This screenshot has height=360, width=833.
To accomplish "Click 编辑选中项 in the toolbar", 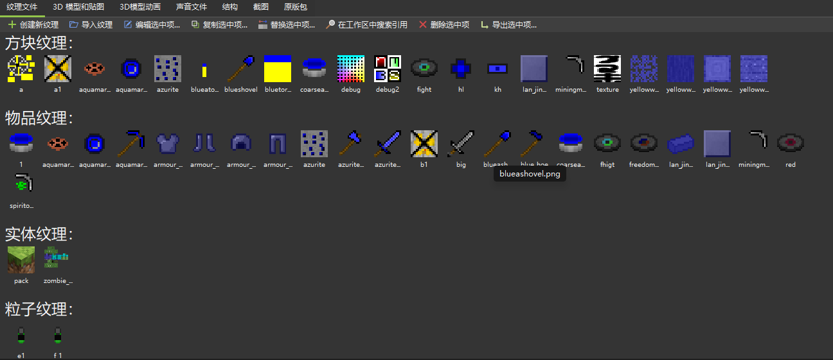I will [x=152, y=25].
